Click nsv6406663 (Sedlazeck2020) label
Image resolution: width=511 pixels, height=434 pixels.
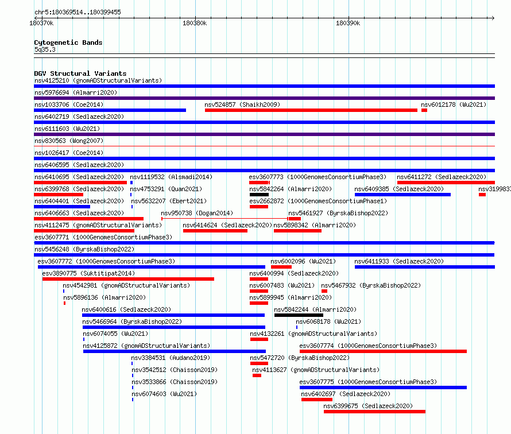pyautogui.click(x=79, y=213)
